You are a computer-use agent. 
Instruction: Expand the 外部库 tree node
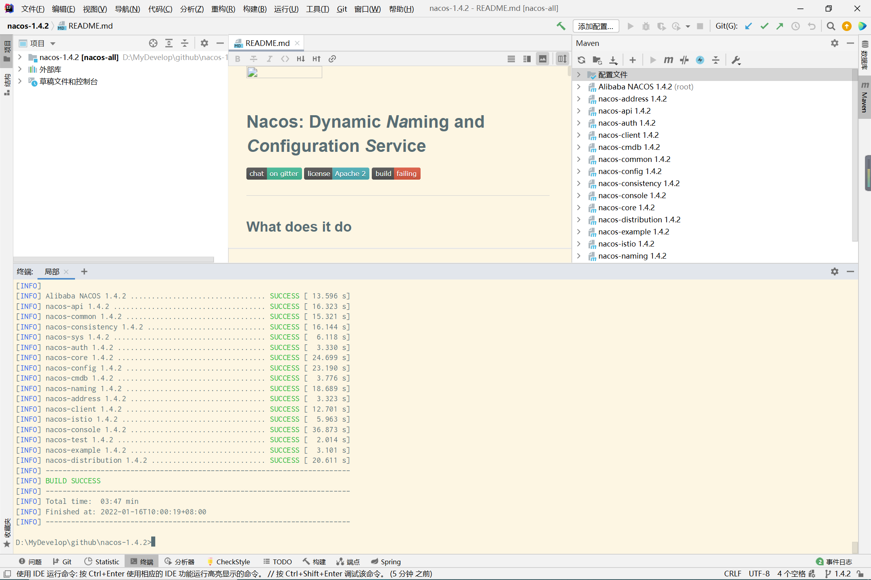pos(20,69)
